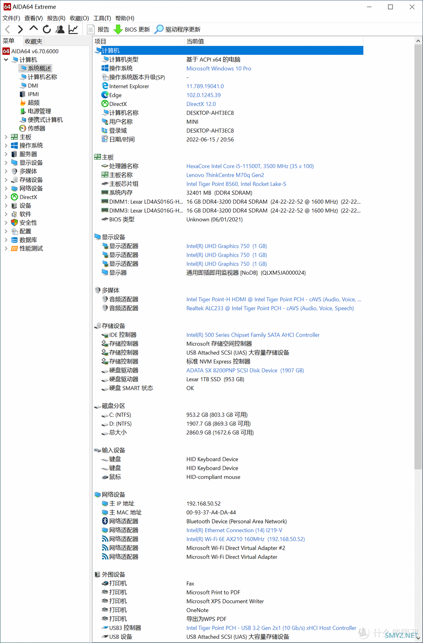423x643 pixels.
Task: Collapse the 计算机 tree node
Action: pos(6,60)
